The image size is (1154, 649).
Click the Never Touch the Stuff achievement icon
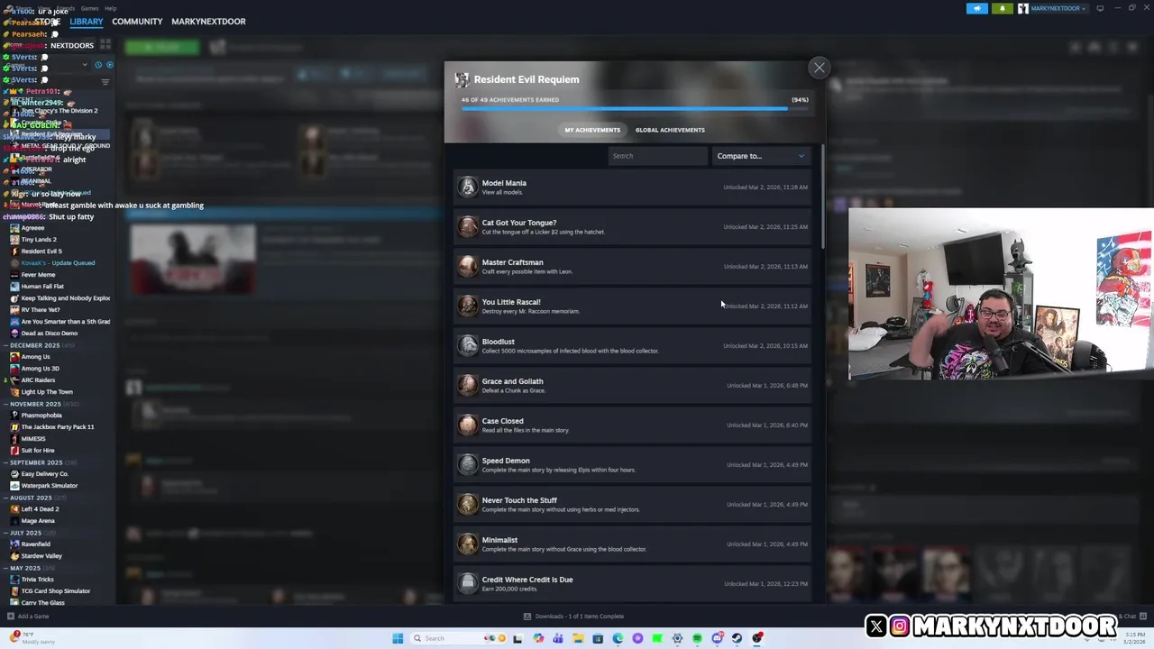pyautogui.click(x=467, y=504)
